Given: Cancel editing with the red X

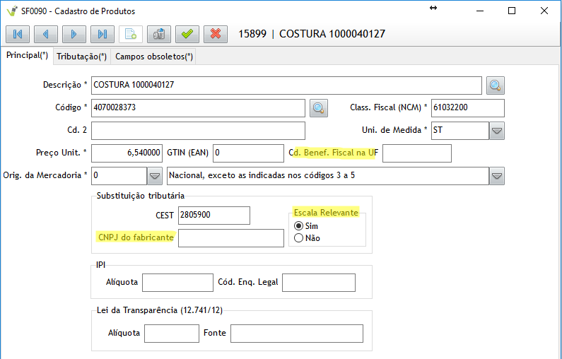Looking at the screenshot, I should 216,34.
